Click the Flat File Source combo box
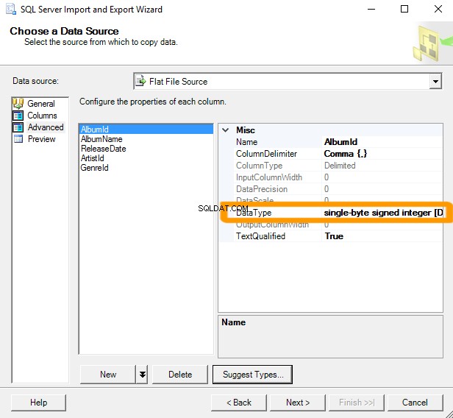Screen dimensions: 453x418 (288, 81)
